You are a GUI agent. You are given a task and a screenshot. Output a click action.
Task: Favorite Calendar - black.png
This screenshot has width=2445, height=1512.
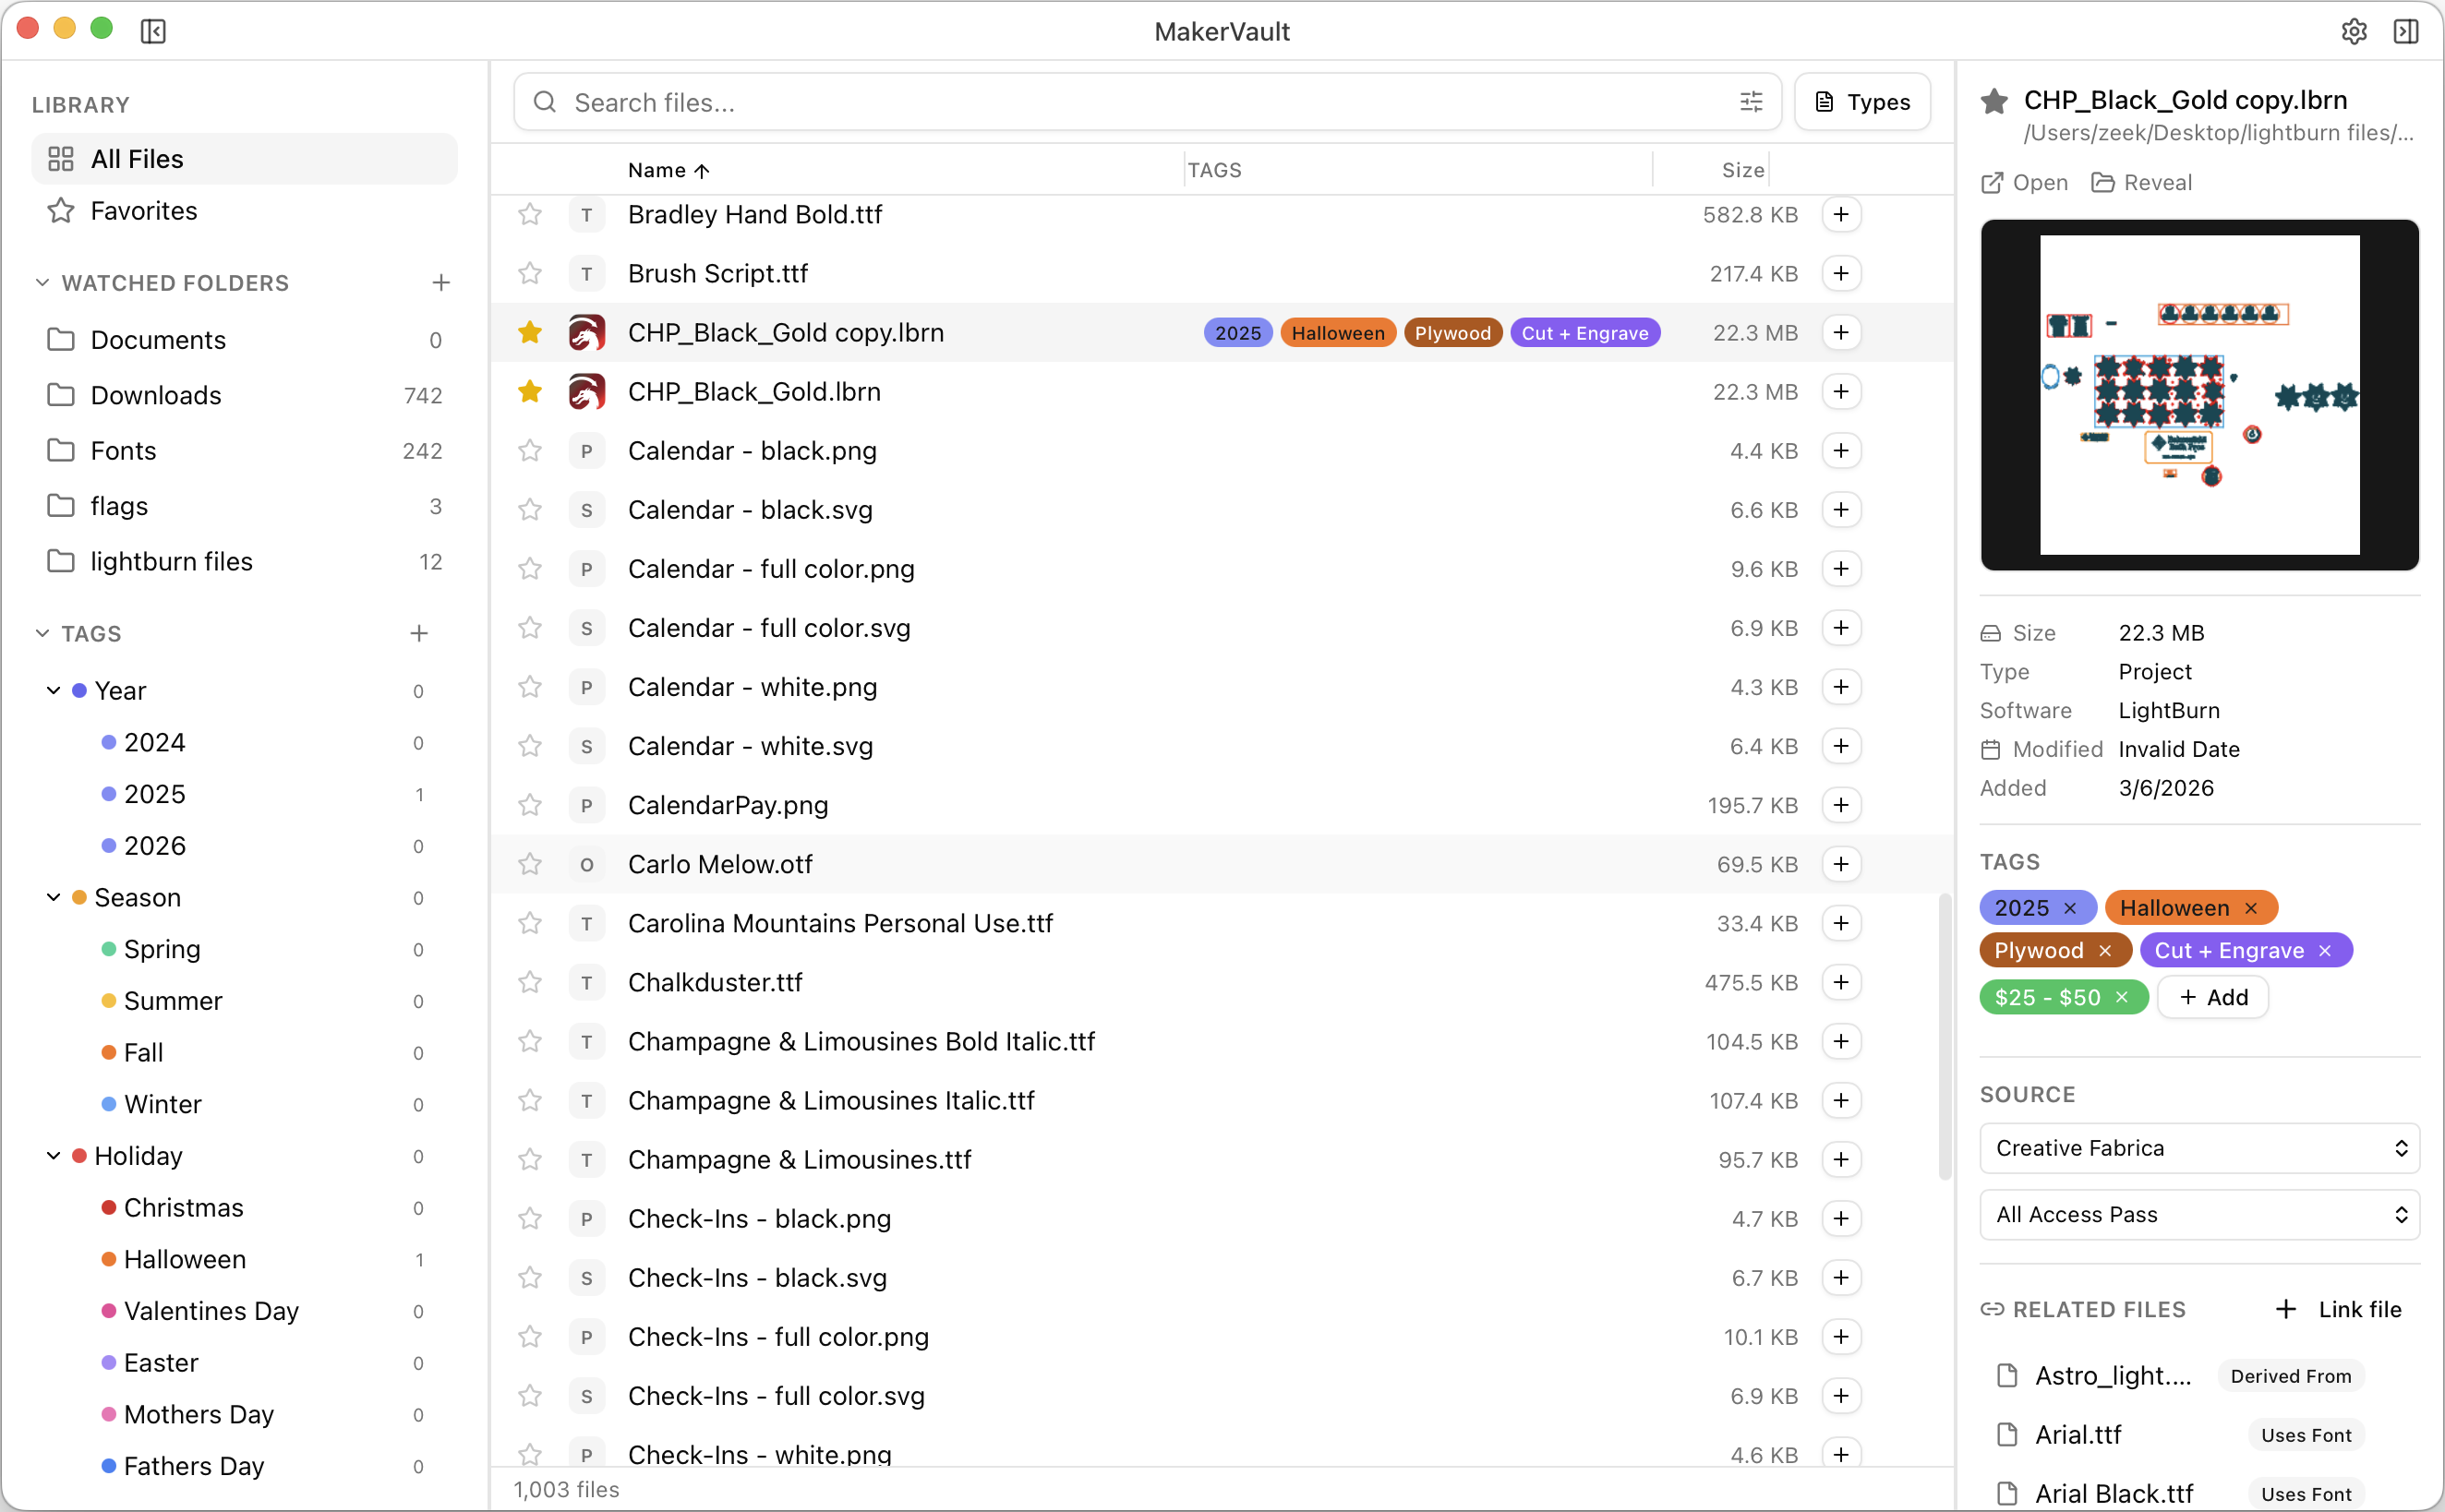point(530,451)
